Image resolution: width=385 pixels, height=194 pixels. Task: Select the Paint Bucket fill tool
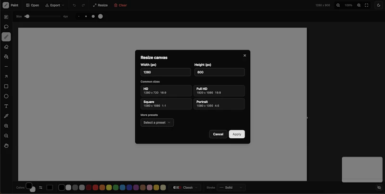(6, 57)
